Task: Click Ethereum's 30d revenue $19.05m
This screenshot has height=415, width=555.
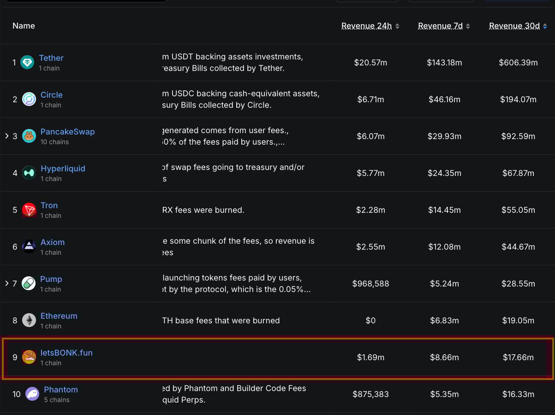Action: tap(518, 321)
